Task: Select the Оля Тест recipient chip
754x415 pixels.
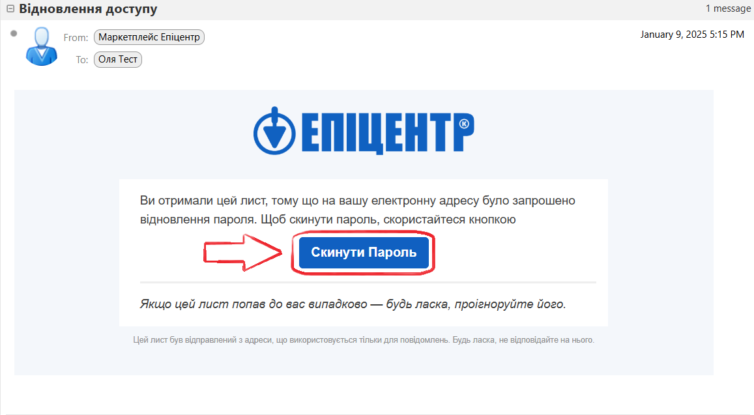Action: (x=118, y=59)
